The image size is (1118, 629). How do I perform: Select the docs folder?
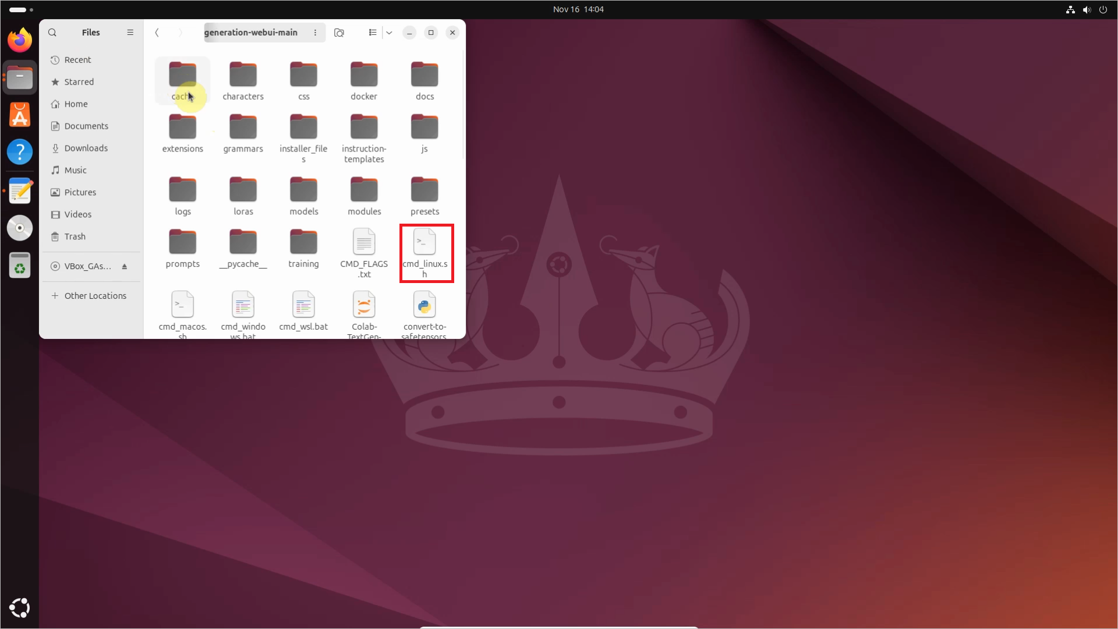[425, 81]
